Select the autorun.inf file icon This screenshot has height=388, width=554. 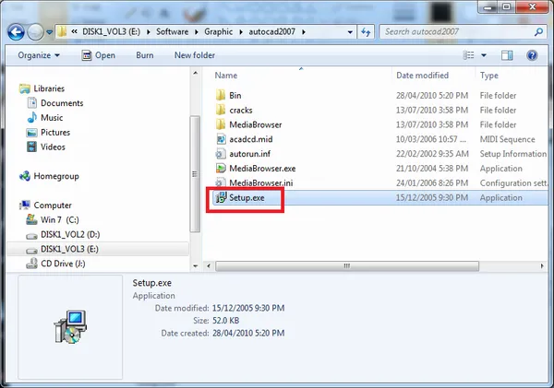coord(221,154)
